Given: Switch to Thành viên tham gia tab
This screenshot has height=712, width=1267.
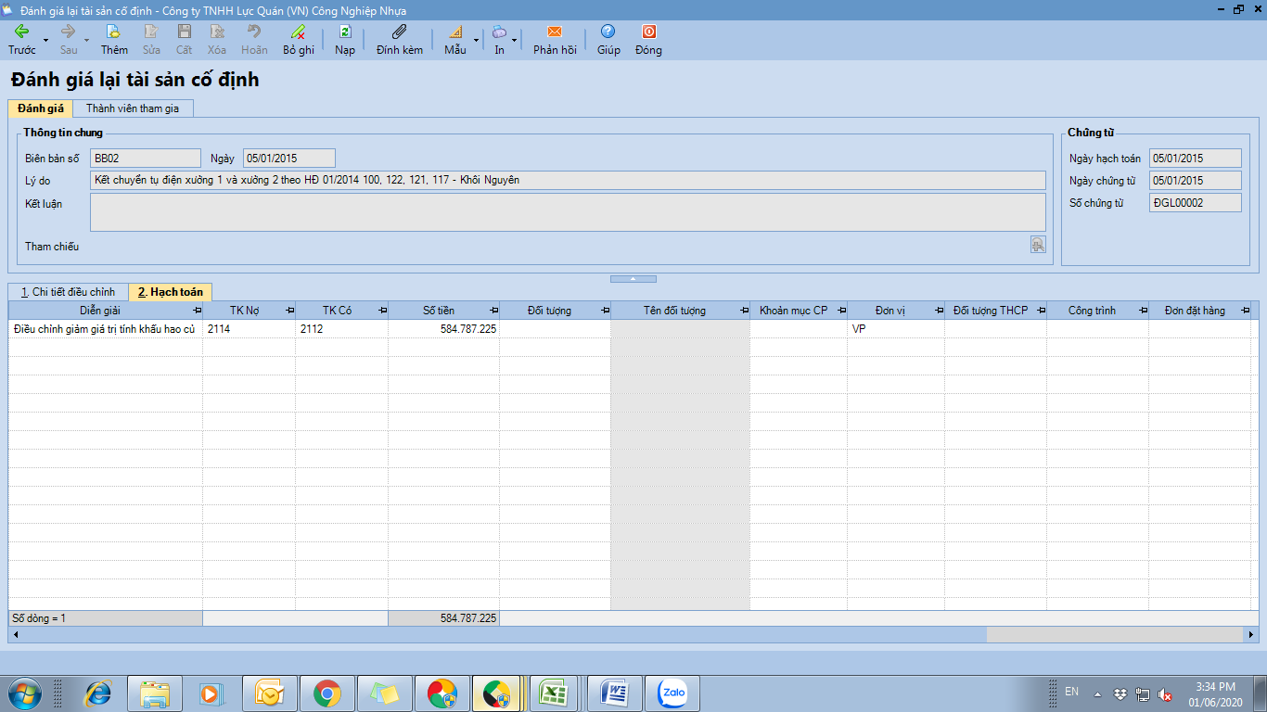Looking at the screenshot, I should (x=133, y=108).
